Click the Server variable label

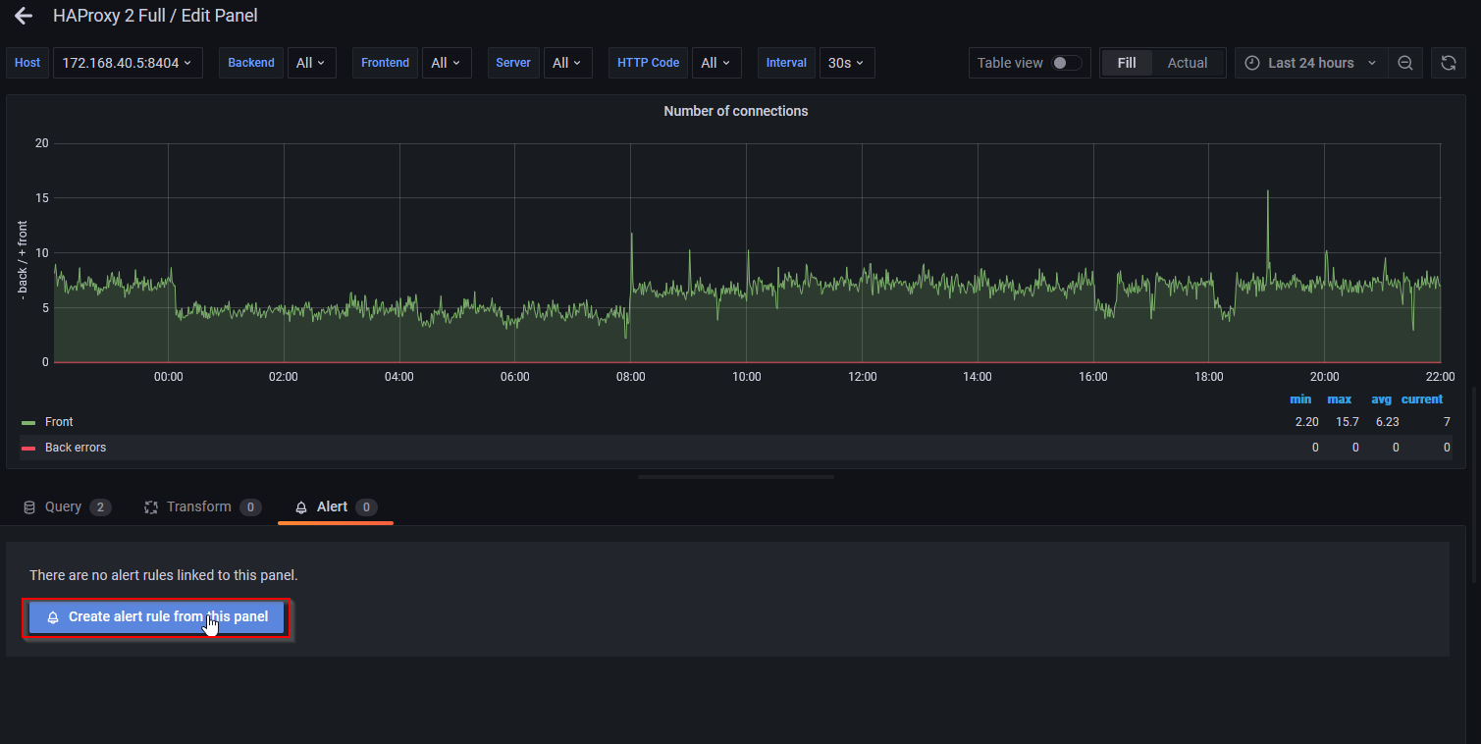tap(513, 63)
